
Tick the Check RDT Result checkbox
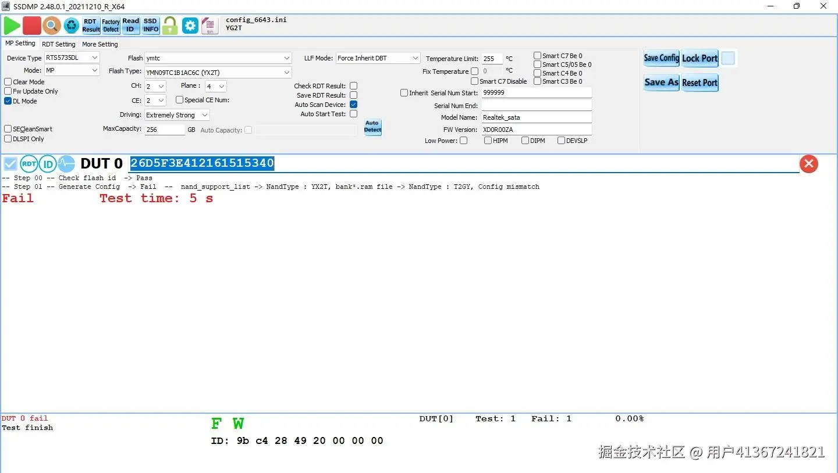click(353, 86)
